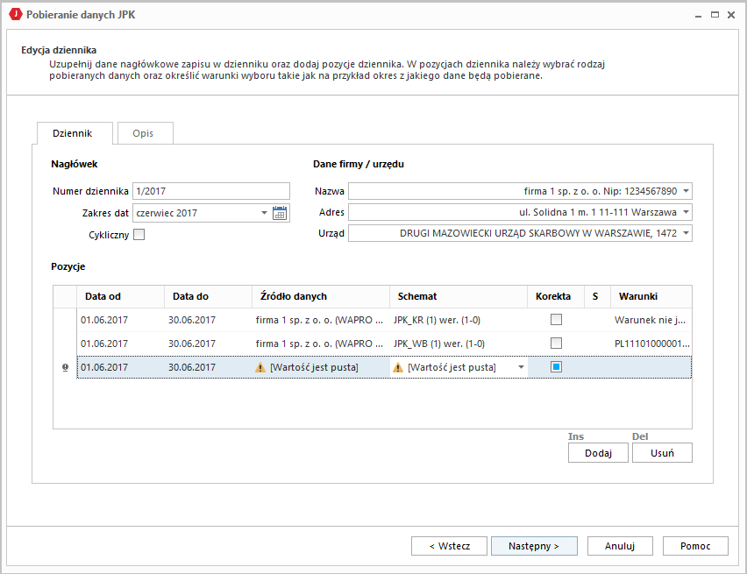Expand the Urząd tax office dropdown
Image resolution: width=747 pixels, height=574 pixels.
pos(686,233)
